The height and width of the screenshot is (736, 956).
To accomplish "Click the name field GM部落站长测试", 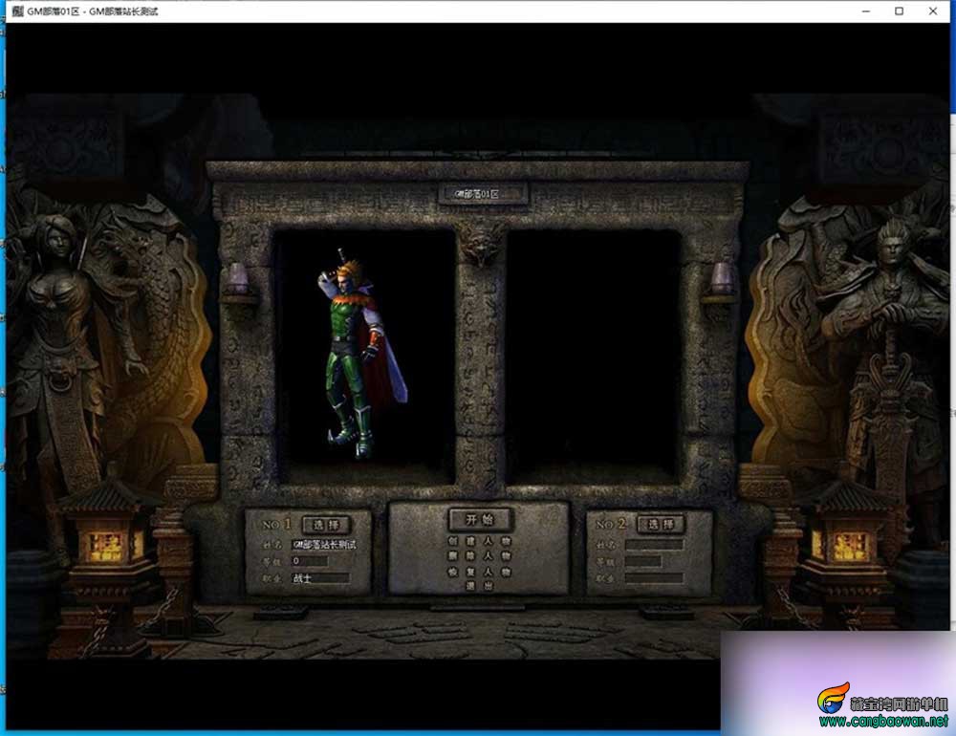I will pyautogui.click(x=324, y=545).
